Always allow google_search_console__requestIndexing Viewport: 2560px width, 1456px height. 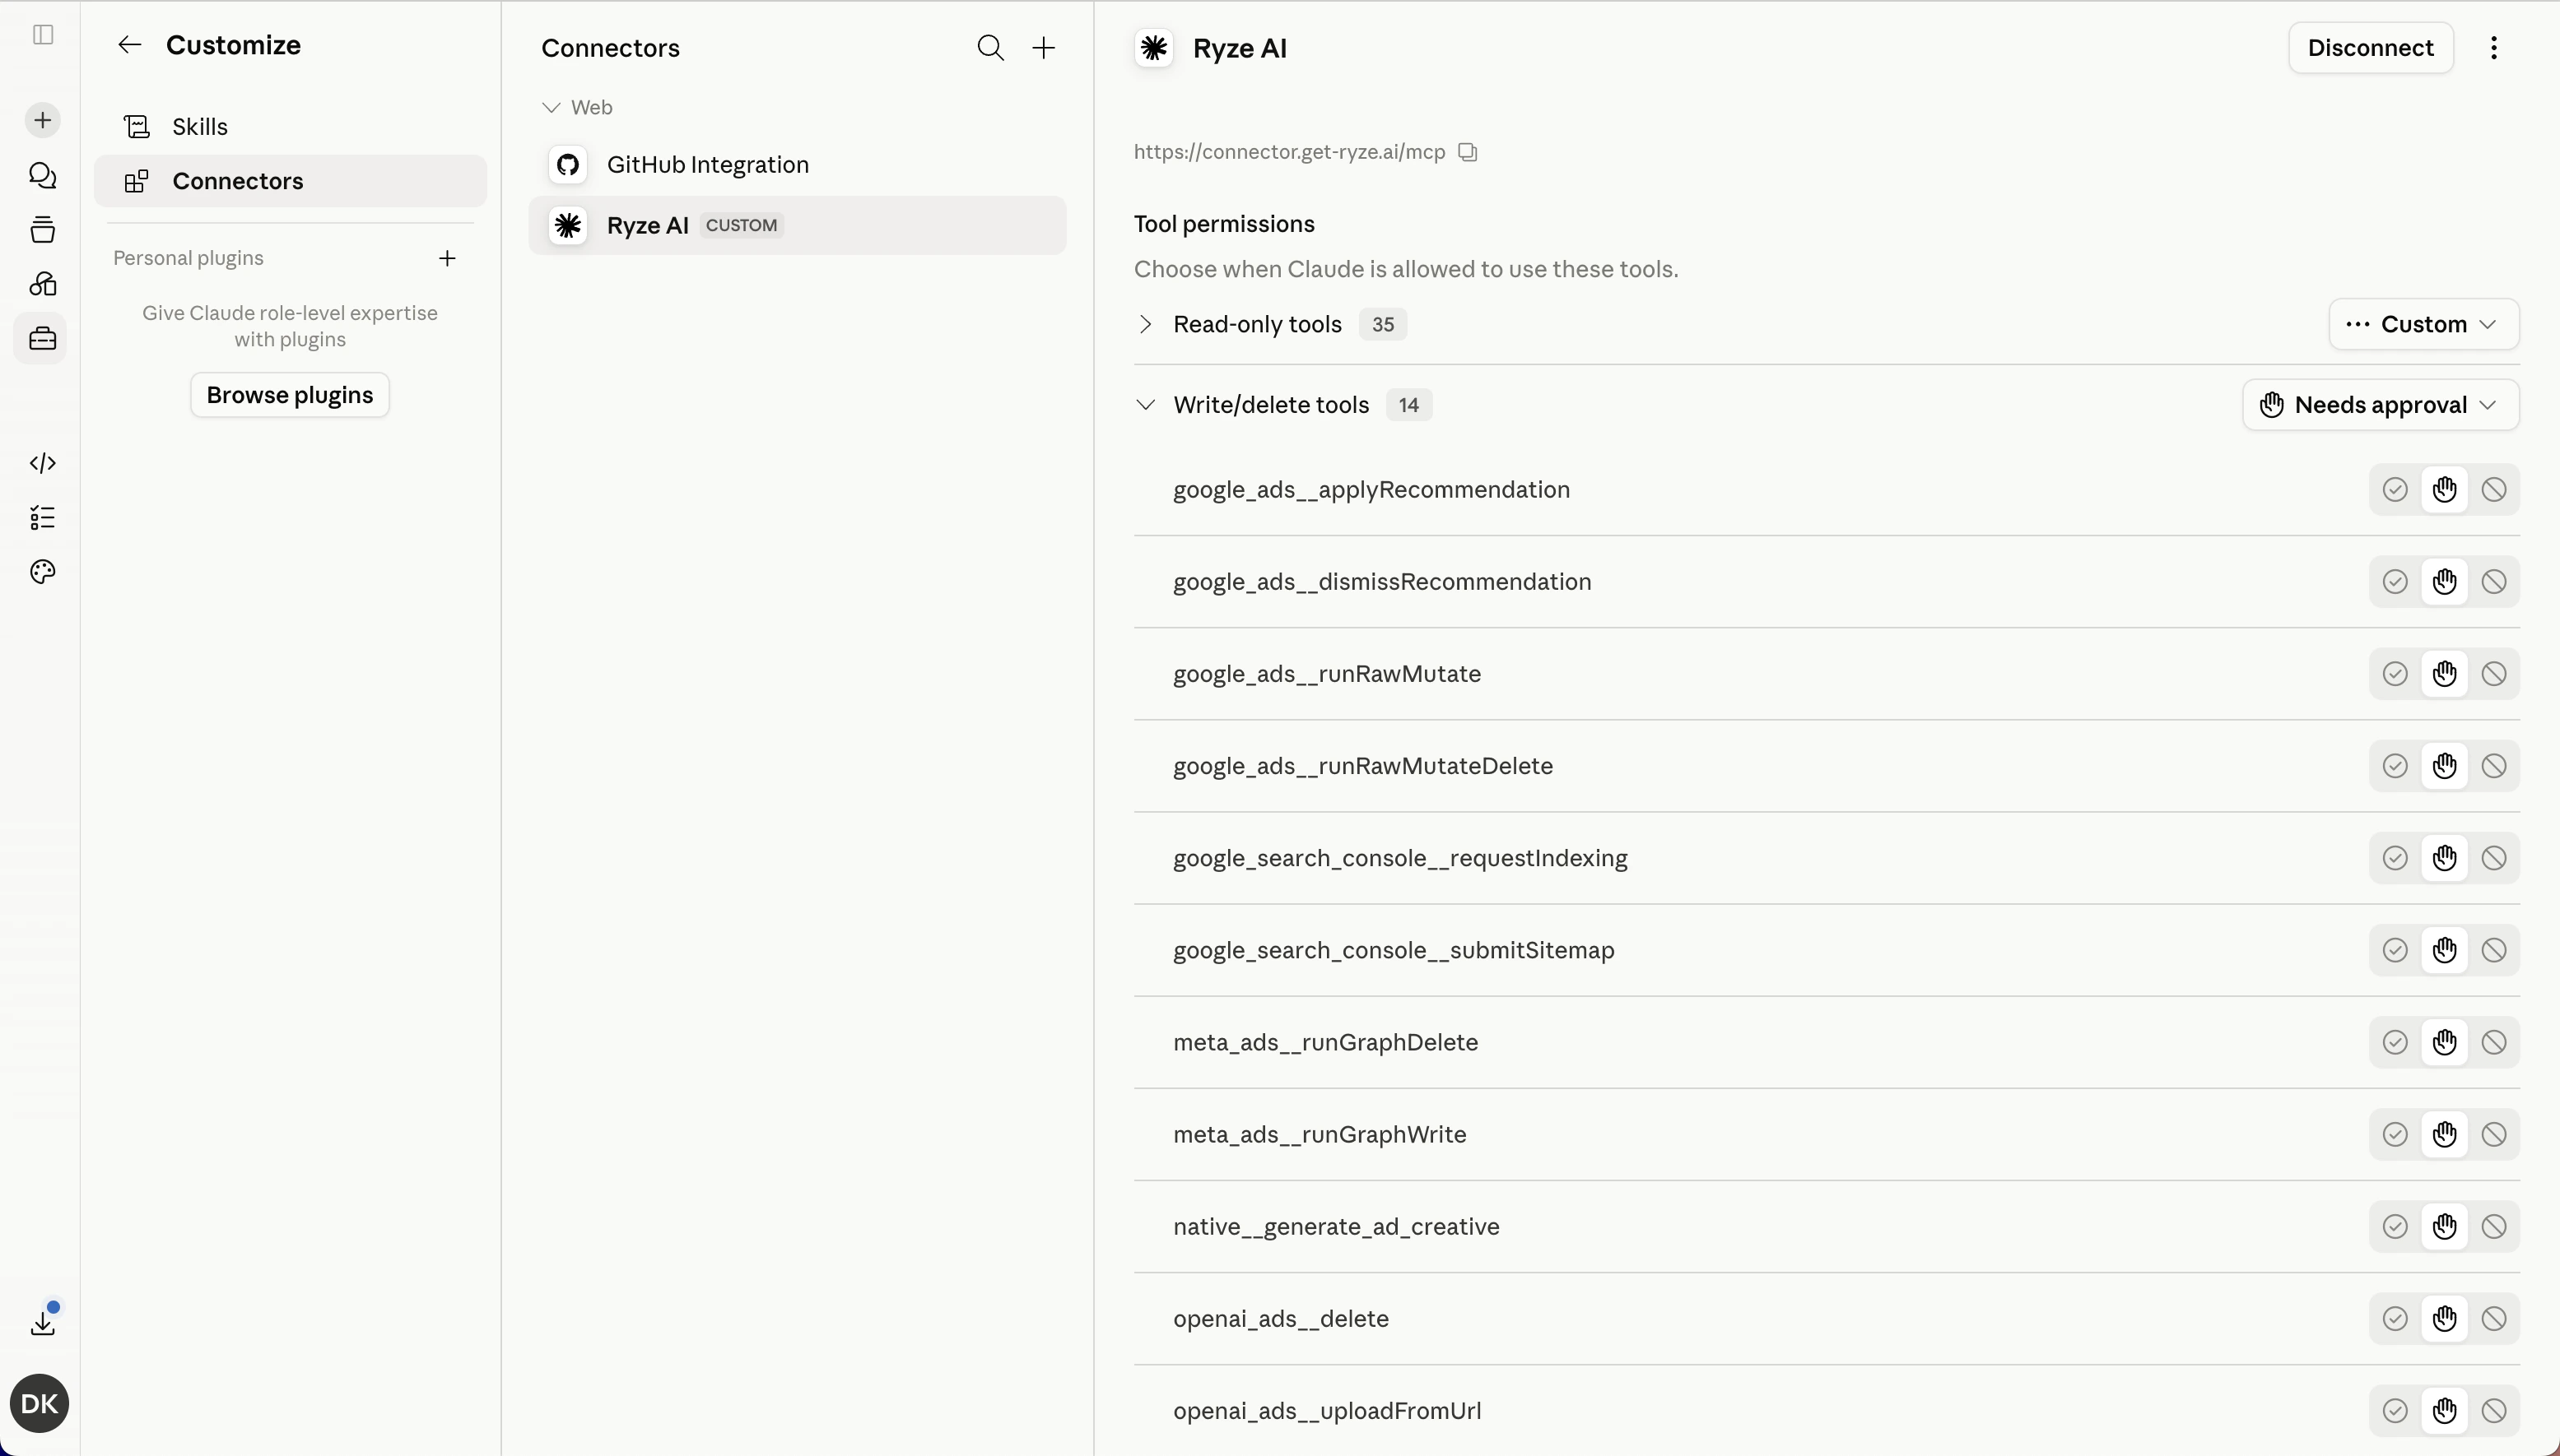[x=2395, y=858]
